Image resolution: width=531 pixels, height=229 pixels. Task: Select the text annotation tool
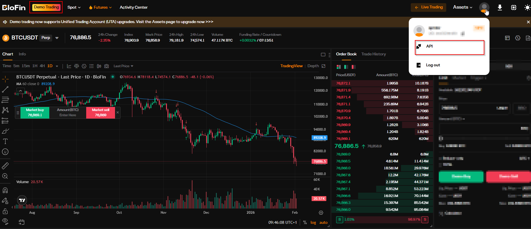5,141
